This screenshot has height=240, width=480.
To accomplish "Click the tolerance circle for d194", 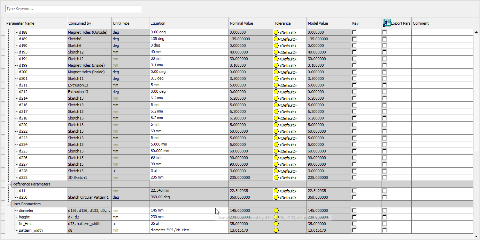I will [276, 59].
